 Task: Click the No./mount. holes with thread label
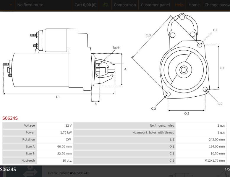tap(125, 133)
